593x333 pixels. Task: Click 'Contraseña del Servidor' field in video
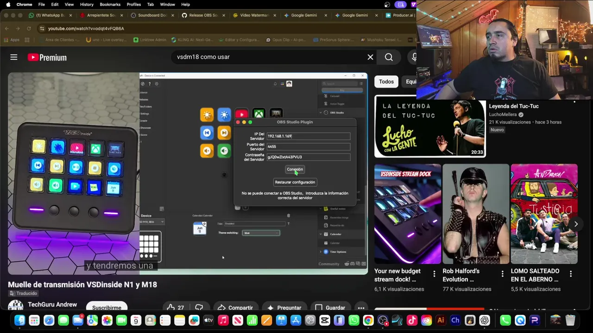pyautogui.click(x=308, y=157)
